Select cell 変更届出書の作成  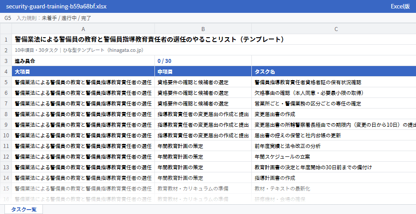[x=334, y=114]
